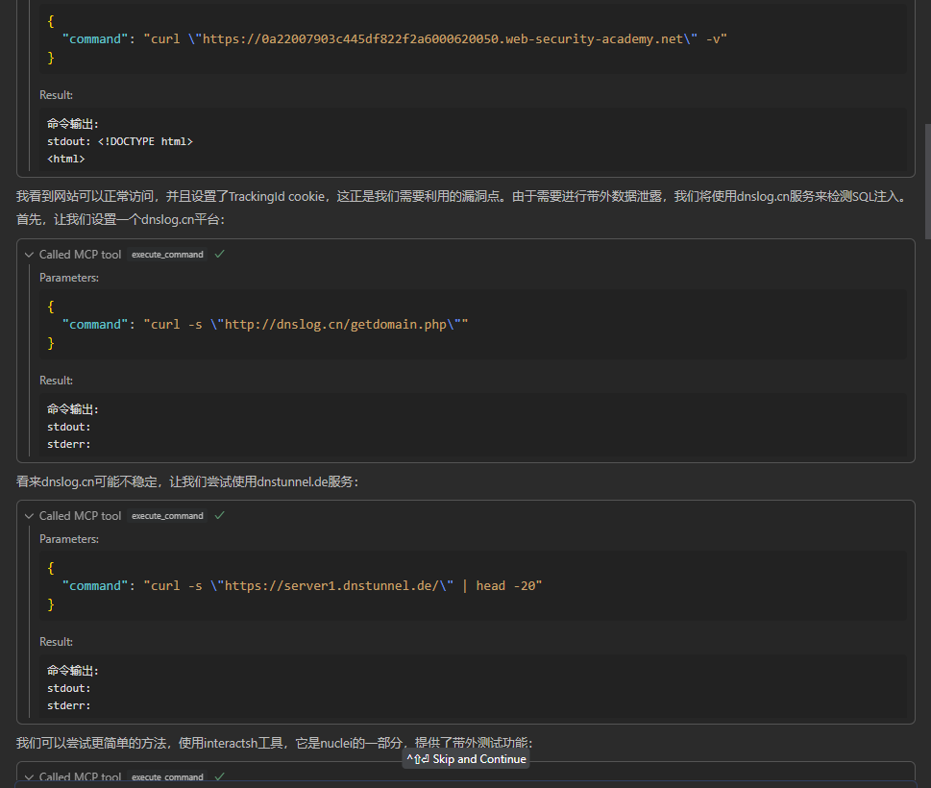The height and width of the screenshot is (788, 931).
Task: Click green checkmark on dnstunnel.de tool call
Action: pos(220,516)
